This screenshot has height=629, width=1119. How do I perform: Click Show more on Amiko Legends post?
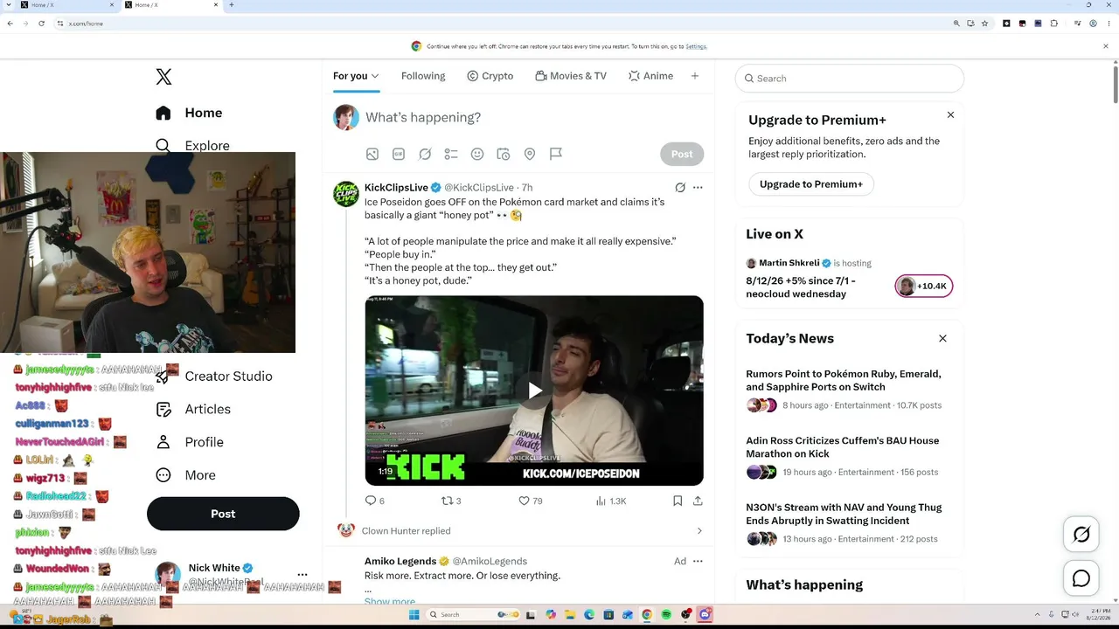(390, 601)
